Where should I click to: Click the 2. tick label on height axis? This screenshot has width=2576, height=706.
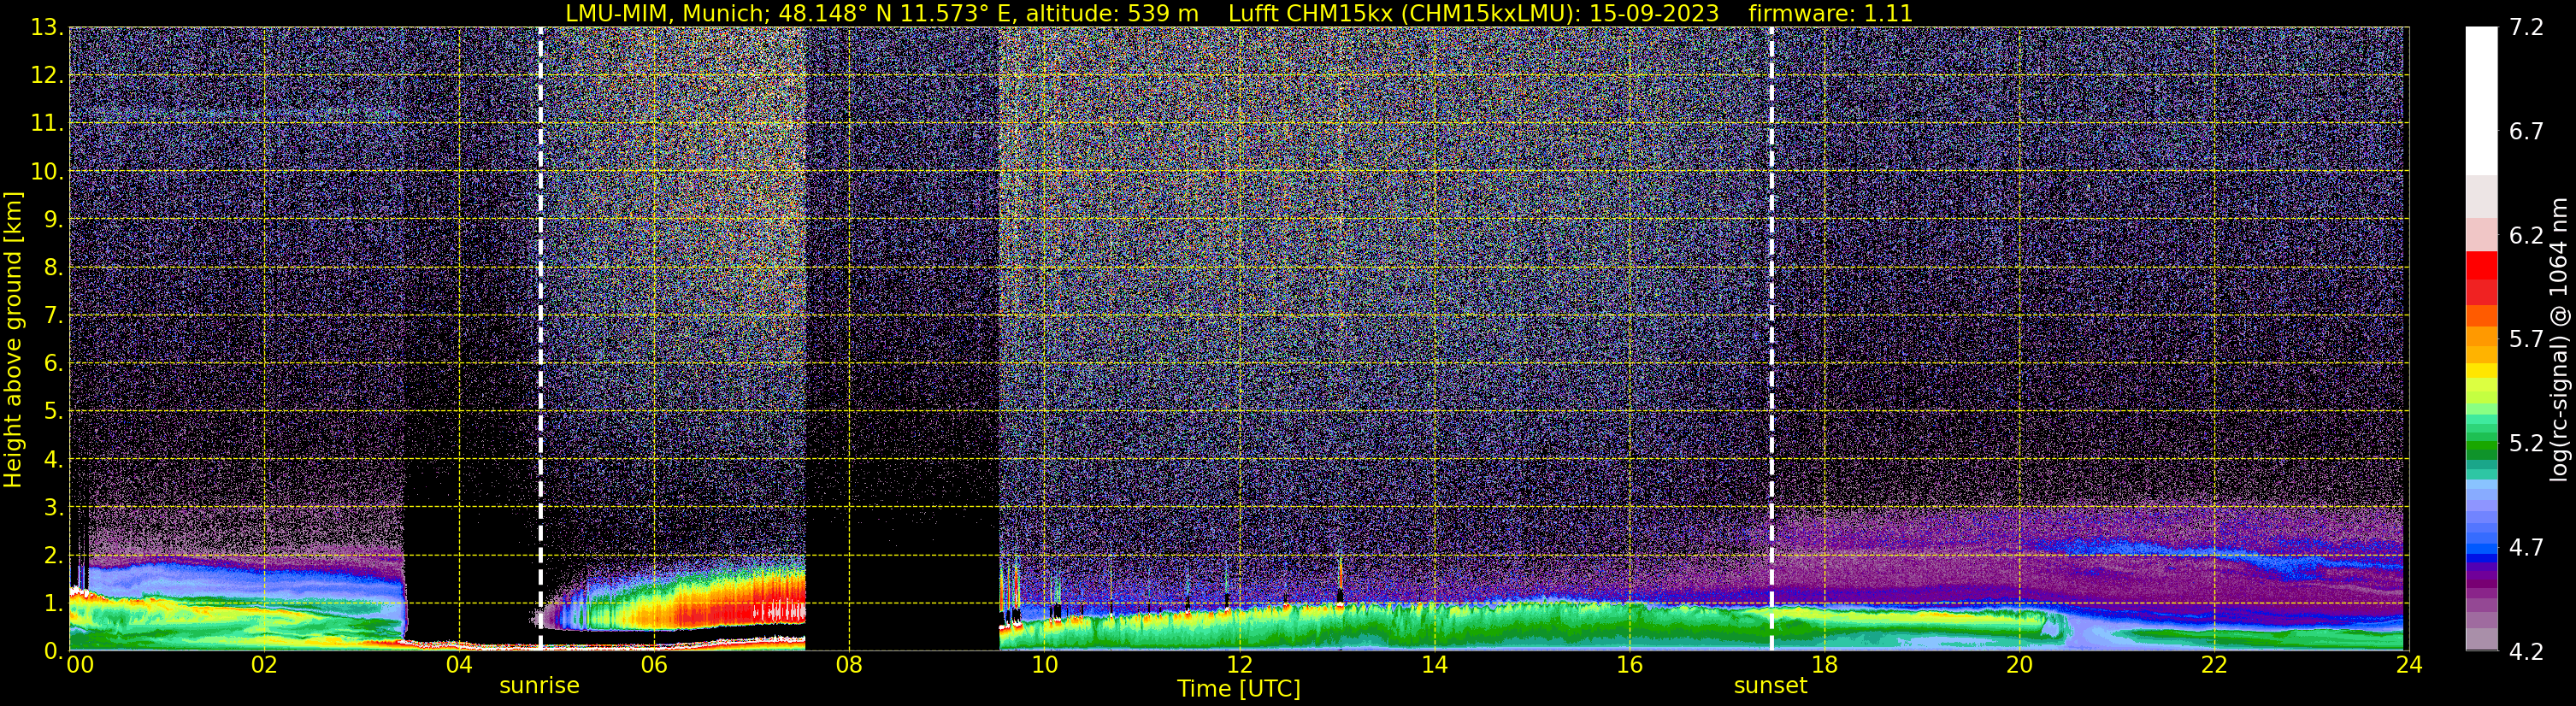(54, 555)
